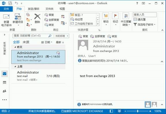Image resolution: width=166 pixels, height=114 pixels.
Task: Click the Help question mark icon
Action: pyautogui.click(x=137, y=3)
